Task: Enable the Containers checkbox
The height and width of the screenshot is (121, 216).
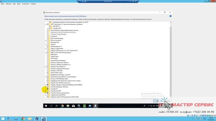Action: [x=48, y=36]
